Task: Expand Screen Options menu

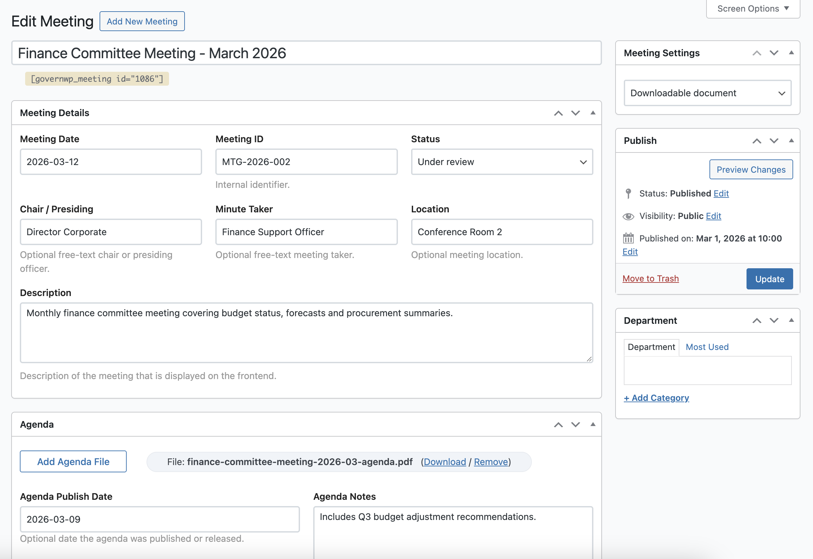Action: [x=753, y=8]
